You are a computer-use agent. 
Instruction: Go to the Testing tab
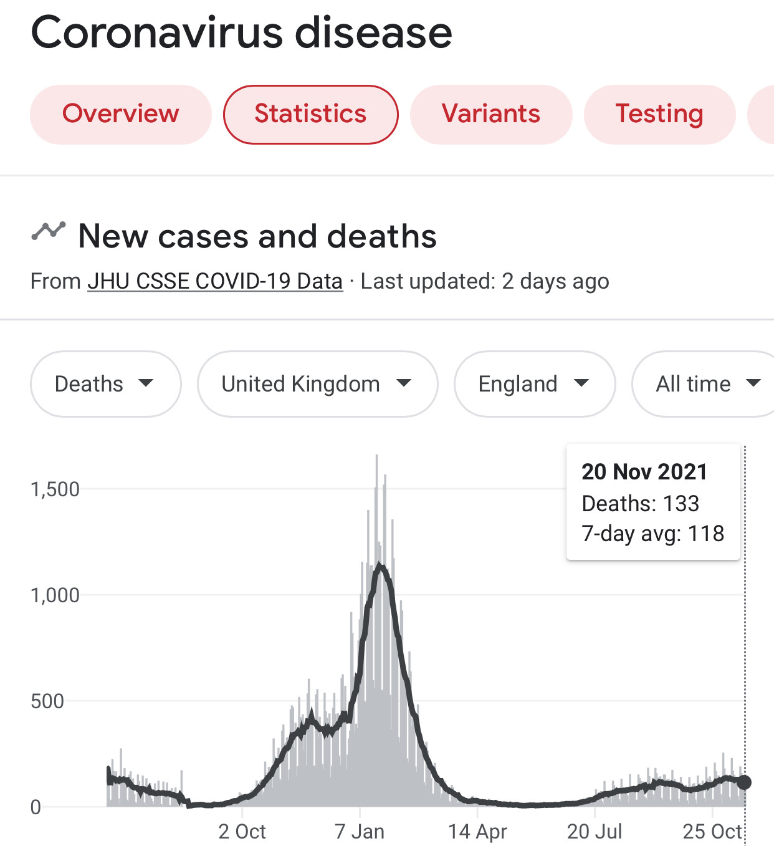(x=659, y=114)
